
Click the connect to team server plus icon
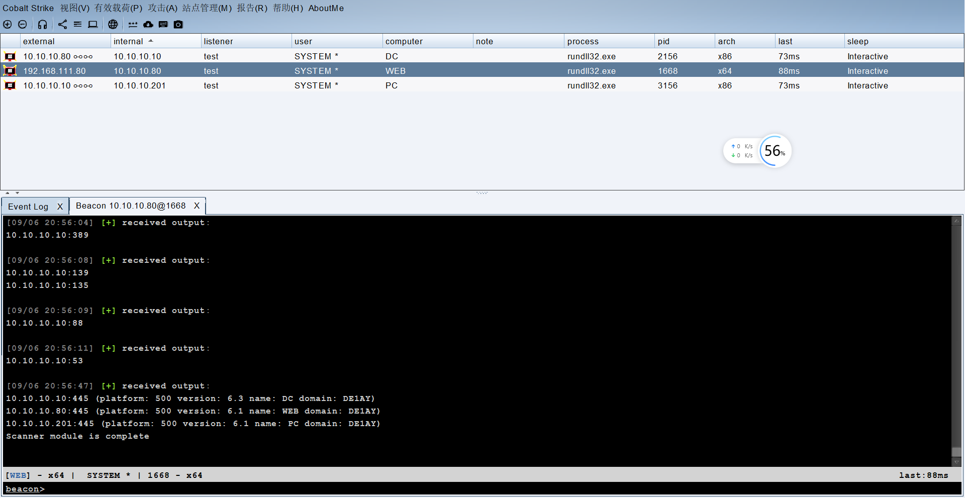(x=8, y=24)
